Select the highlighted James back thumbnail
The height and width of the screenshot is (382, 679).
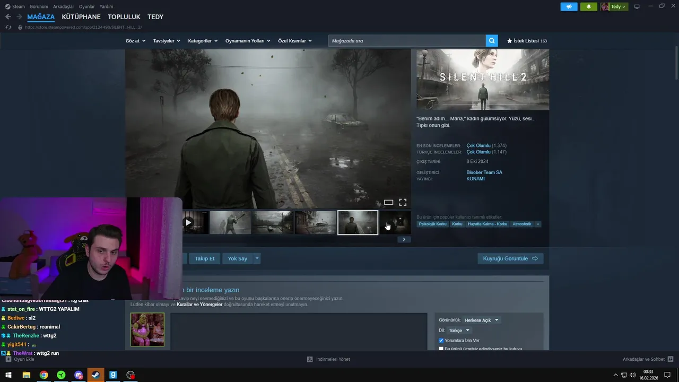pyautogui.click(x=358, y=223)
